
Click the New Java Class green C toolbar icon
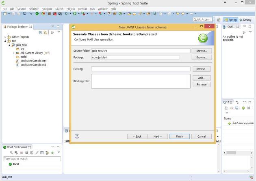[x=120, y=14]
